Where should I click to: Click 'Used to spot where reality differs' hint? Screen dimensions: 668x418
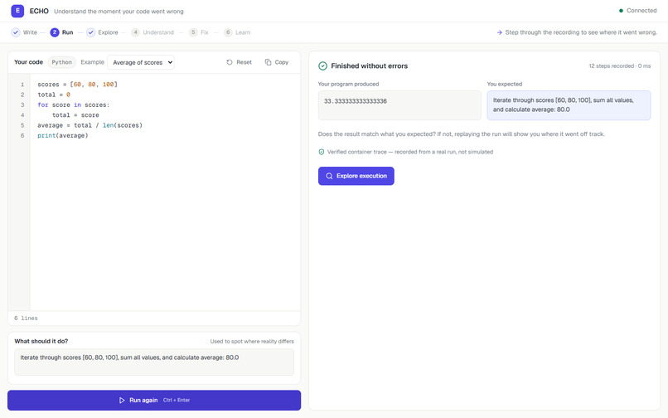252,341
